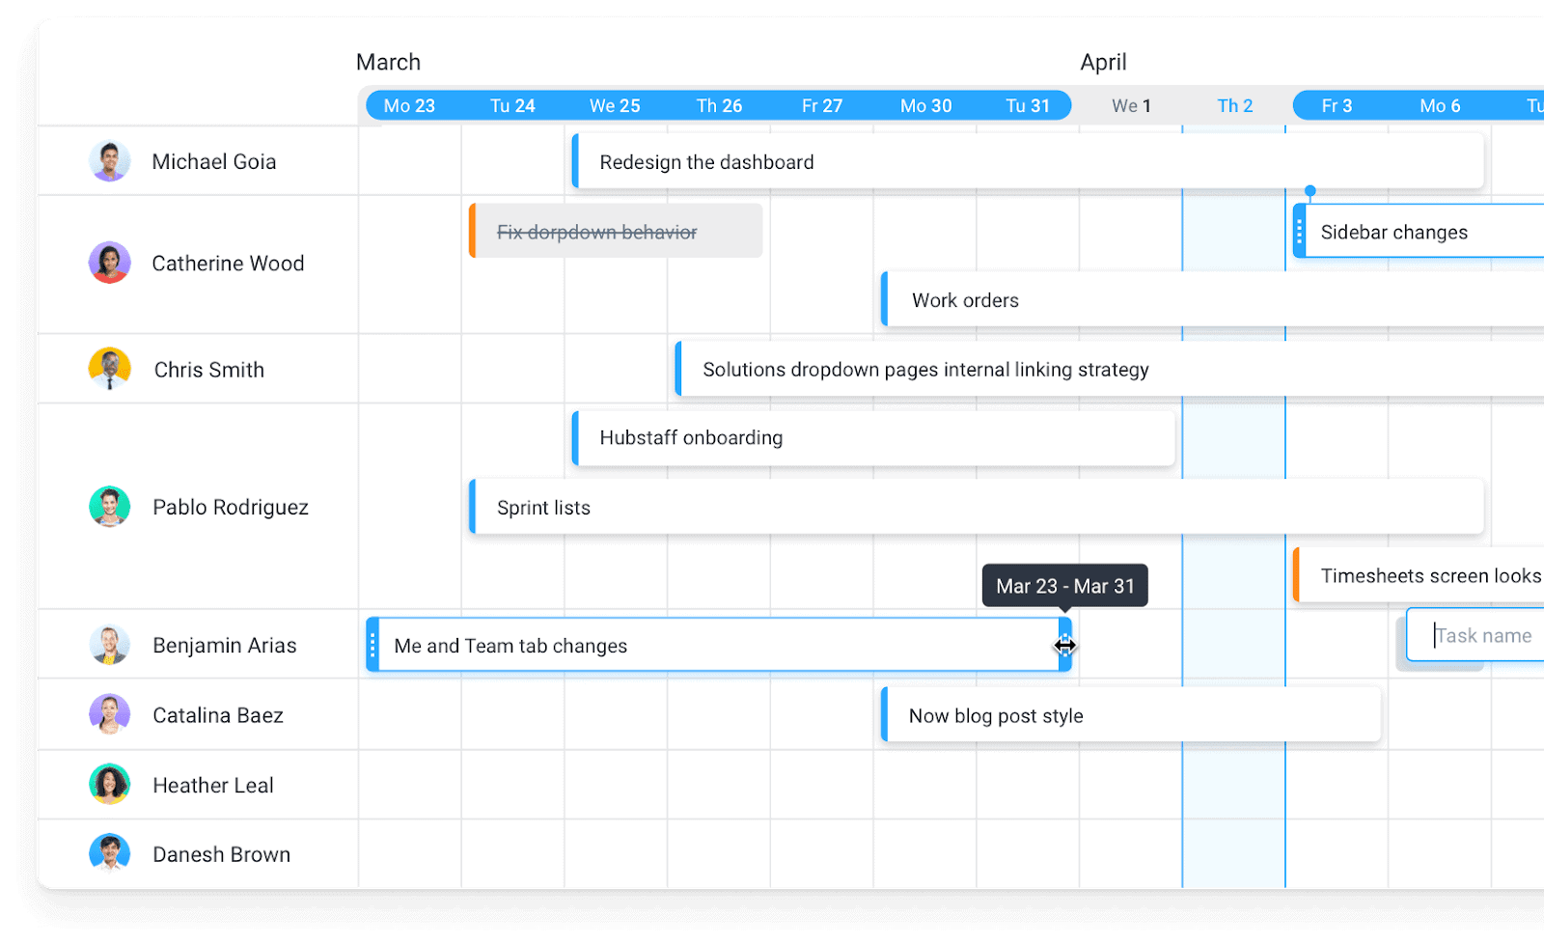
Task: Select the Fr 27 date header
Action: click(822, 105)
